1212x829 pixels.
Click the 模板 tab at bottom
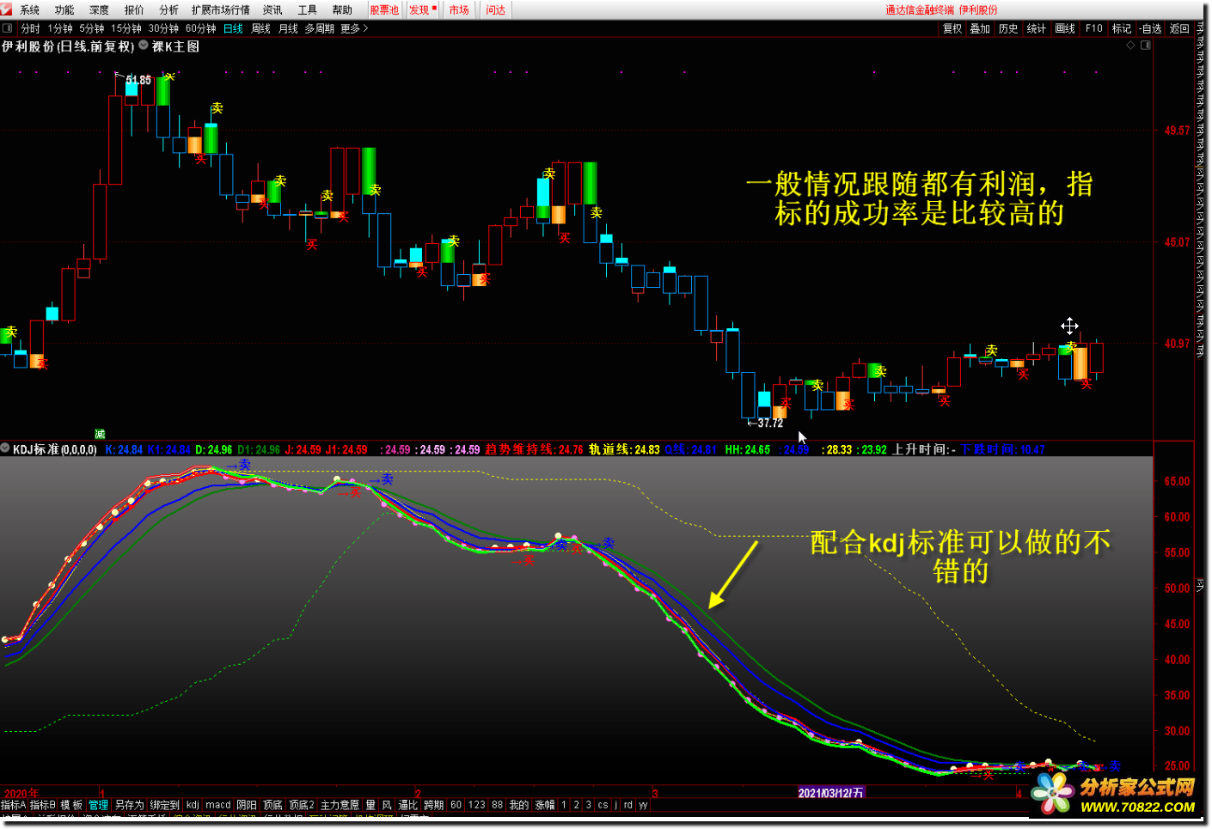point(71,805)
